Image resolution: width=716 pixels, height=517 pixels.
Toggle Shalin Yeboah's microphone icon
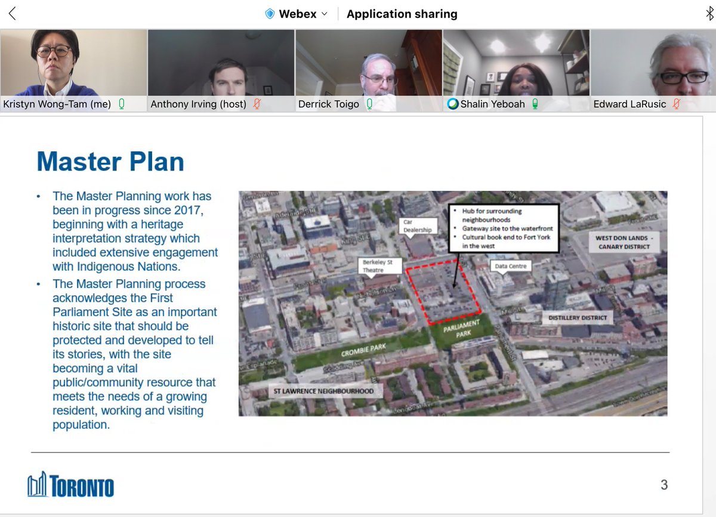click(535, 104)
